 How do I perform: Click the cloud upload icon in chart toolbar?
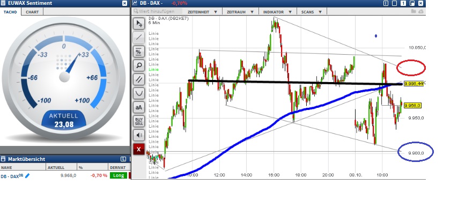click(421, 11)
